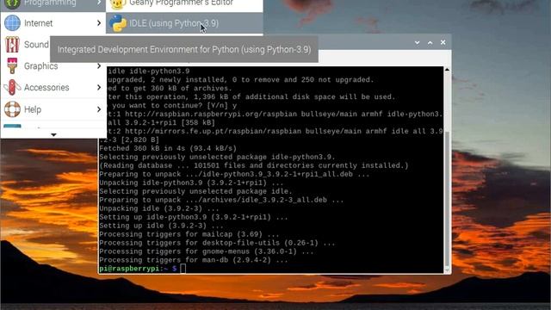551x310 pixels.
Task: Click the Geany lamp icon
Action: pos(118,3)
